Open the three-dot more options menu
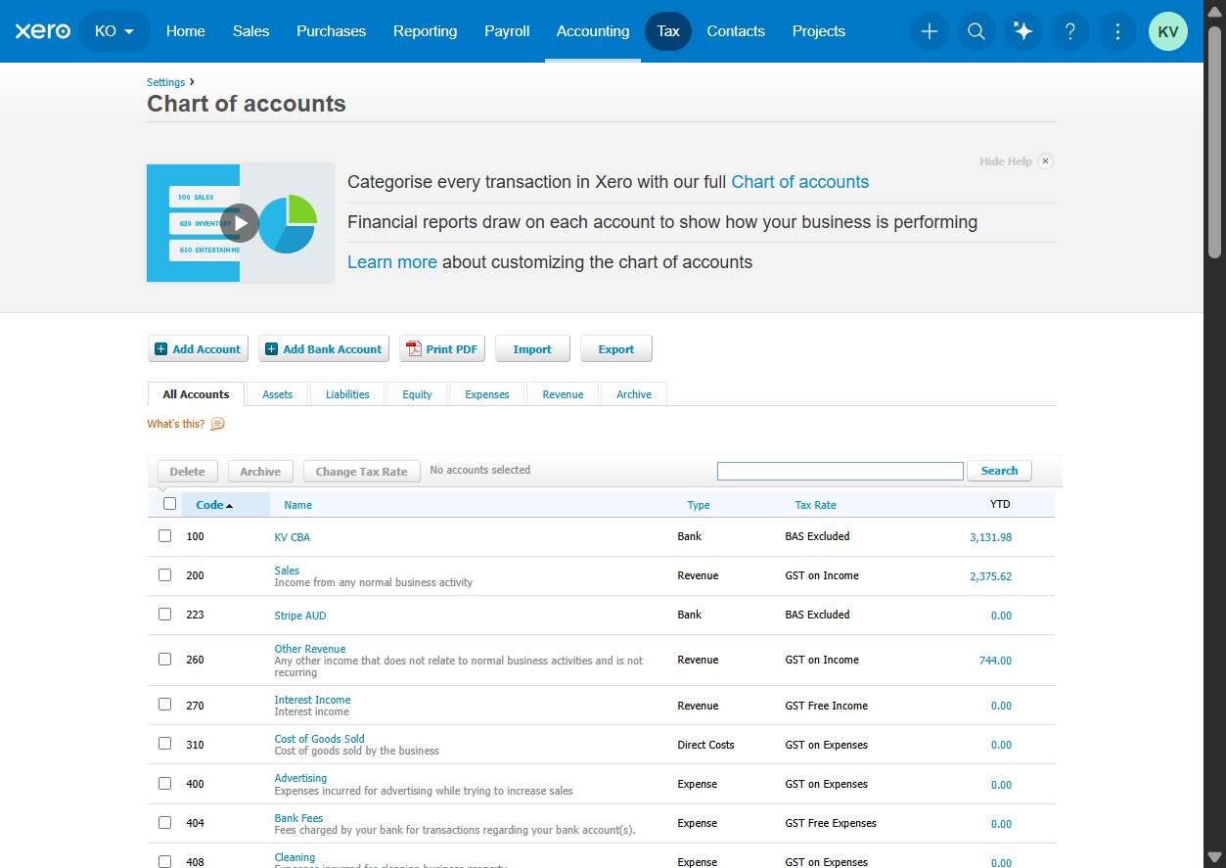The width and height of the screenshot is (1226, 868). click(x=1116, y=31)
